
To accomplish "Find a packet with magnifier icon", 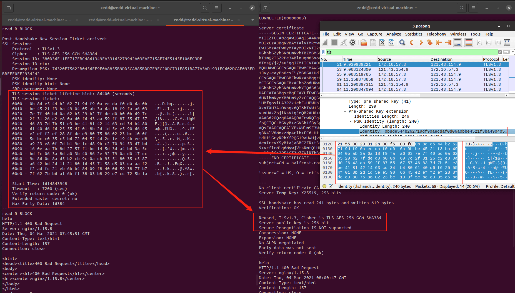I will tap(402, 42).
